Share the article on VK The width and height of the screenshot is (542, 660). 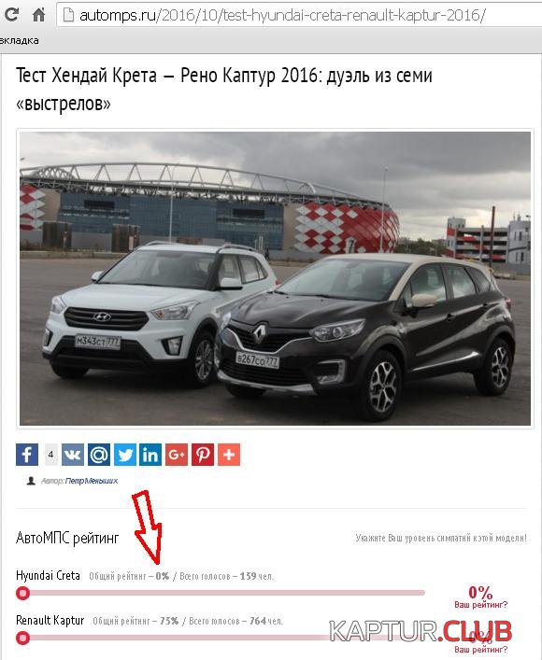[x=73, y=455]
